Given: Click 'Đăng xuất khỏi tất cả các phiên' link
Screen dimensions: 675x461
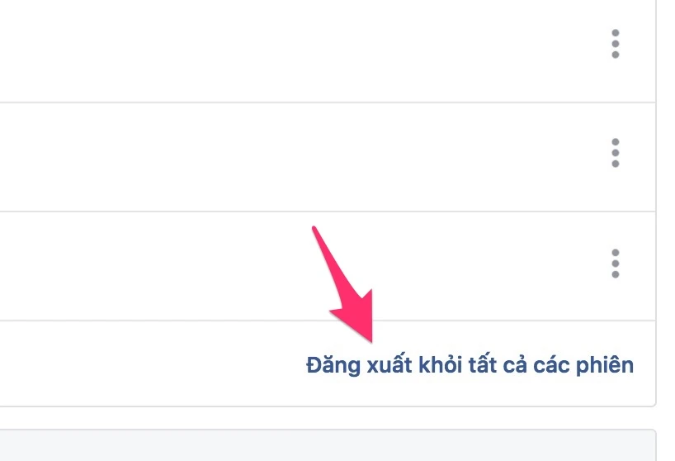Looking at the screenshot, I should pos(470,365).
